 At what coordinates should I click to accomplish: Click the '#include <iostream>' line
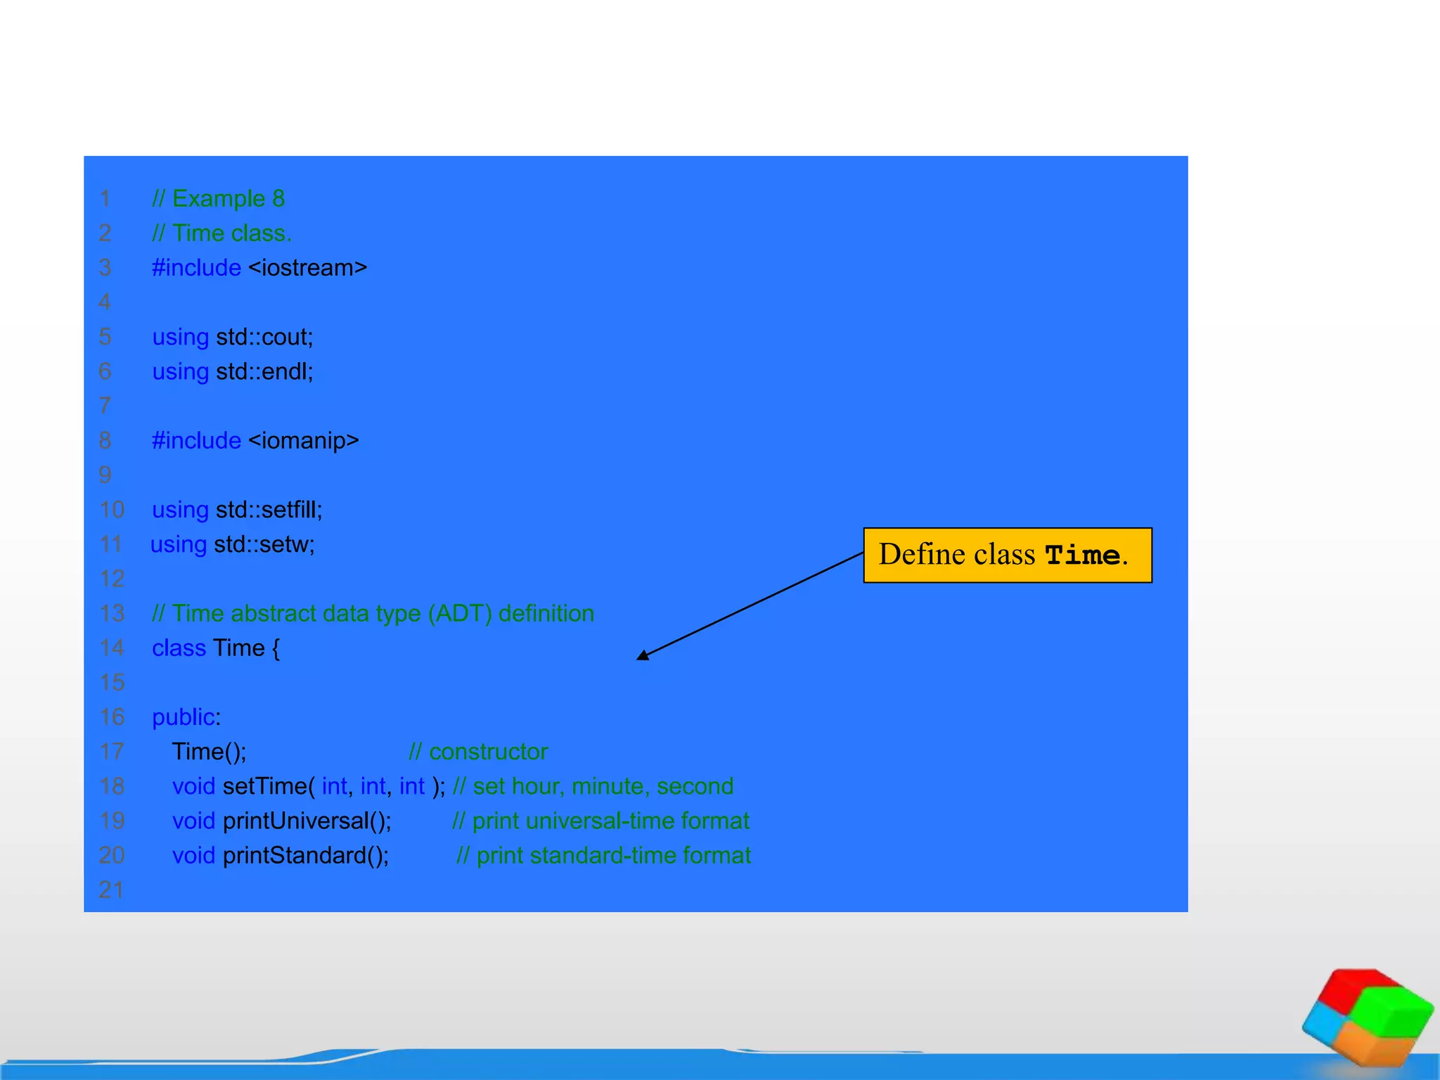pos(259,268)
